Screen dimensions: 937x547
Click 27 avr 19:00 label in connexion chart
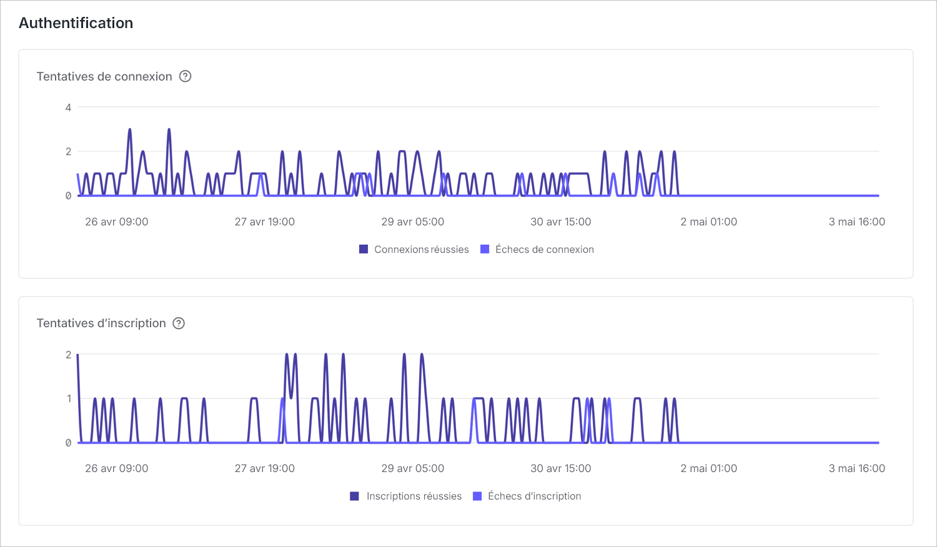[265, 222]
